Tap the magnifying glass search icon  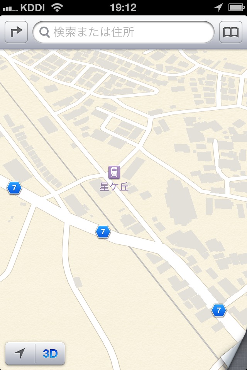pos(44,32)
